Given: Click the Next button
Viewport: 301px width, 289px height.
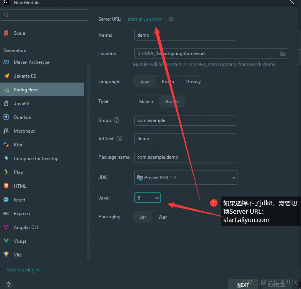Looking at the screenshot, I should [x=243, y=285].
